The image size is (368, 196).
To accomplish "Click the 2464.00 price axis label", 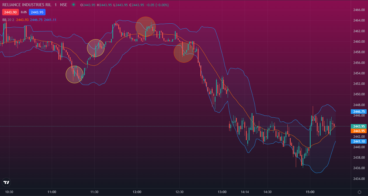I will coord(359,20).
